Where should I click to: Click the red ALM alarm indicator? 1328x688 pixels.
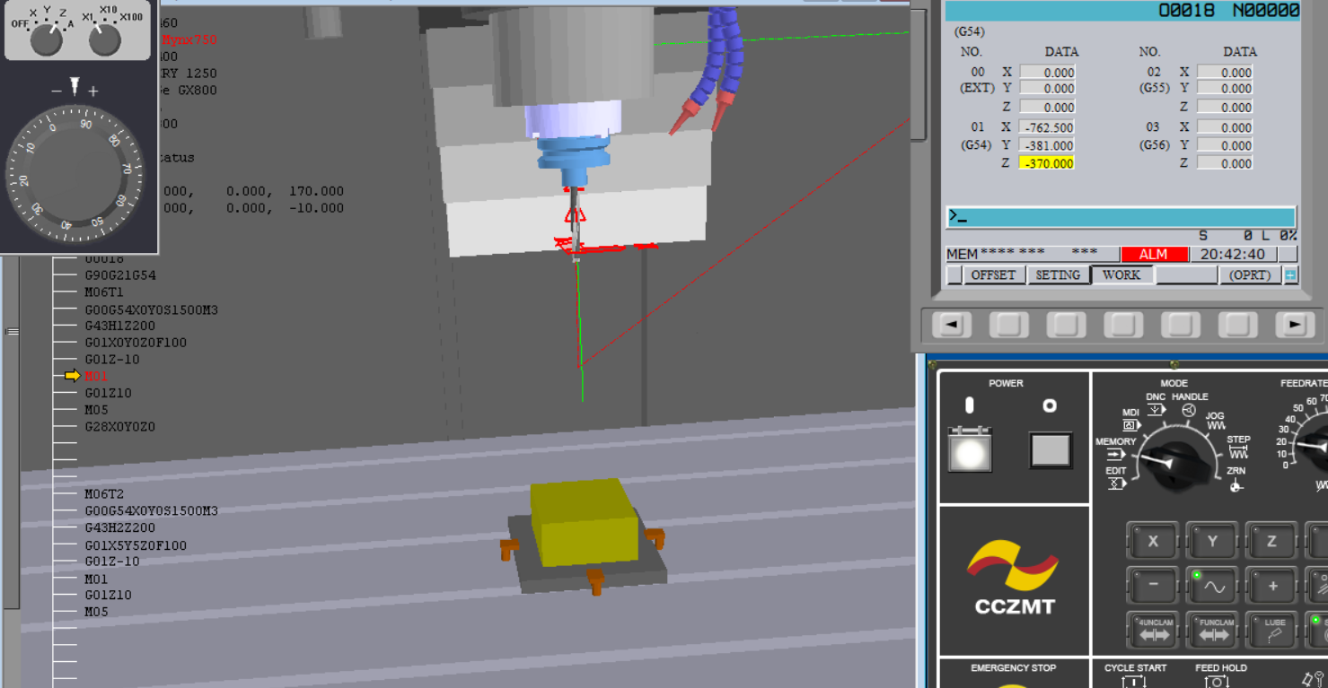[x=1153, y=255]
